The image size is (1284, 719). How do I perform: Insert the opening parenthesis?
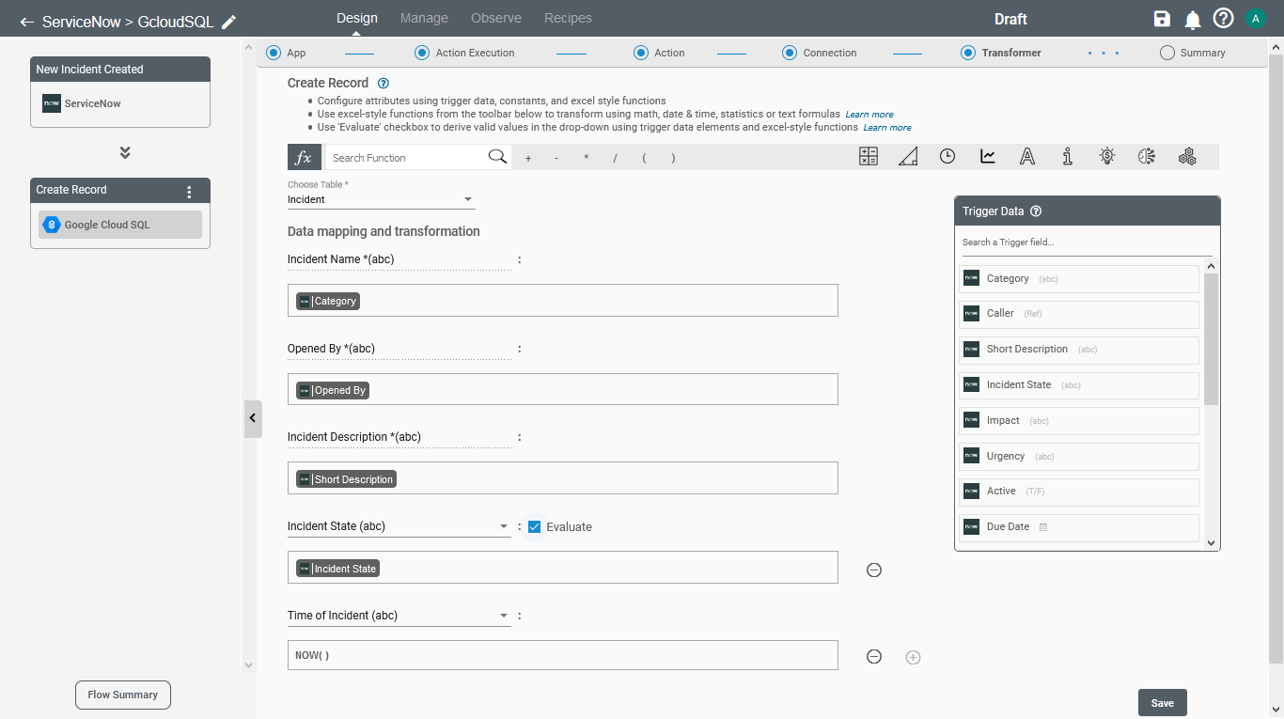(644, 158)
